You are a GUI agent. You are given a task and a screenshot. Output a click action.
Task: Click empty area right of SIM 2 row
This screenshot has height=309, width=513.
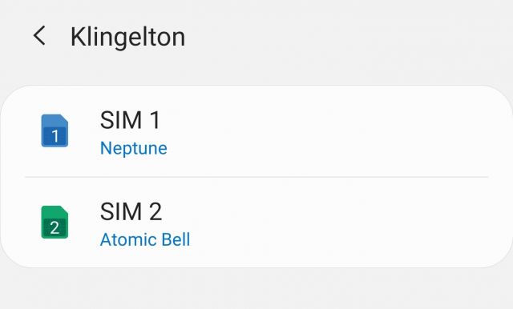[x=344, y=223]
